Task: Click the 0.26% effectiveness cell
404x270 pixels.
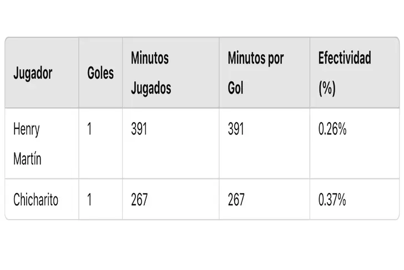Action: click(332, 129)
